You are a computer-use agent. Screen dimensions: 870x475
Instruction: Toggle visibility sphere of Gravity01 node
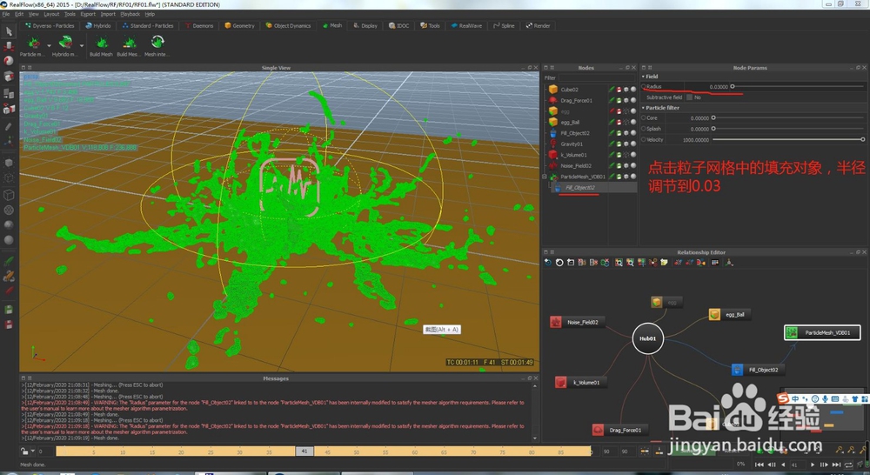click(633, 144)
